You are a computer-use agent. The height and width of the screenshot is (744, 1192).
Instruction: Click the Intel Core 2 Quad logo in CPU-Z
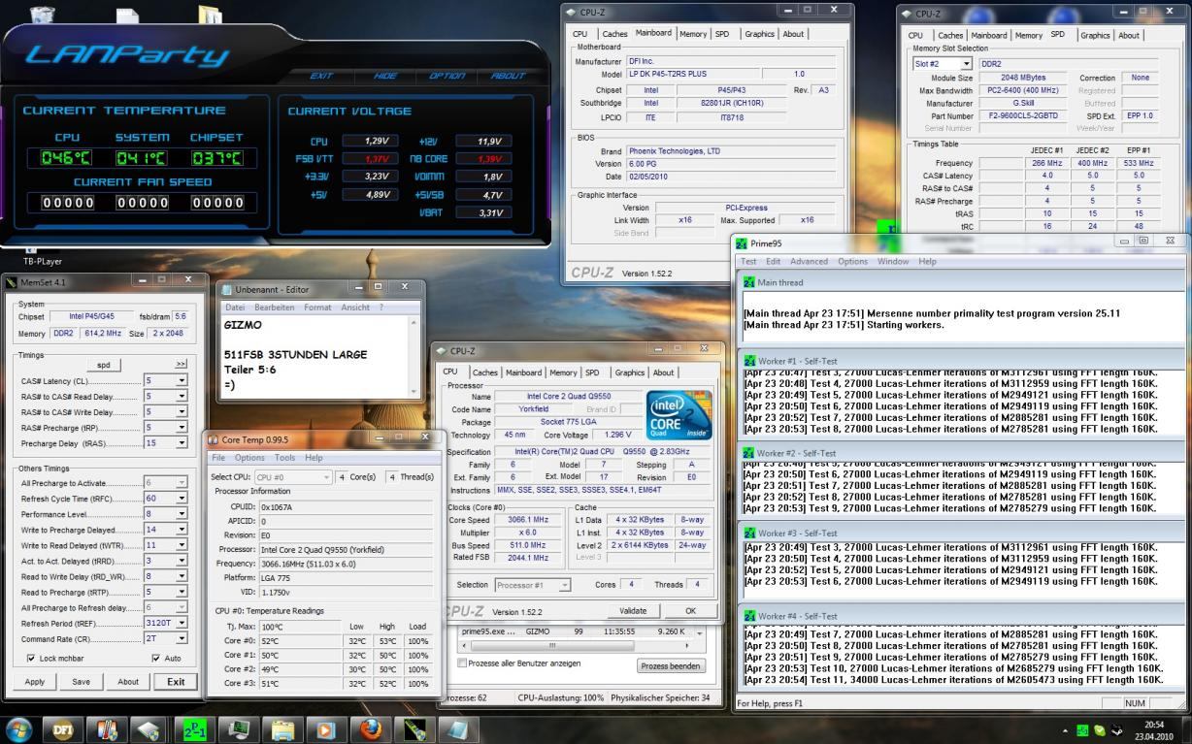[x=679, y=415]
